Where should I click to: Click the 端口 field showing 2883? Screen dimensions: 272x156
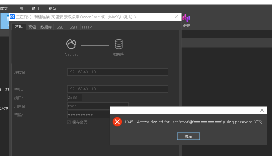point(74,97)
